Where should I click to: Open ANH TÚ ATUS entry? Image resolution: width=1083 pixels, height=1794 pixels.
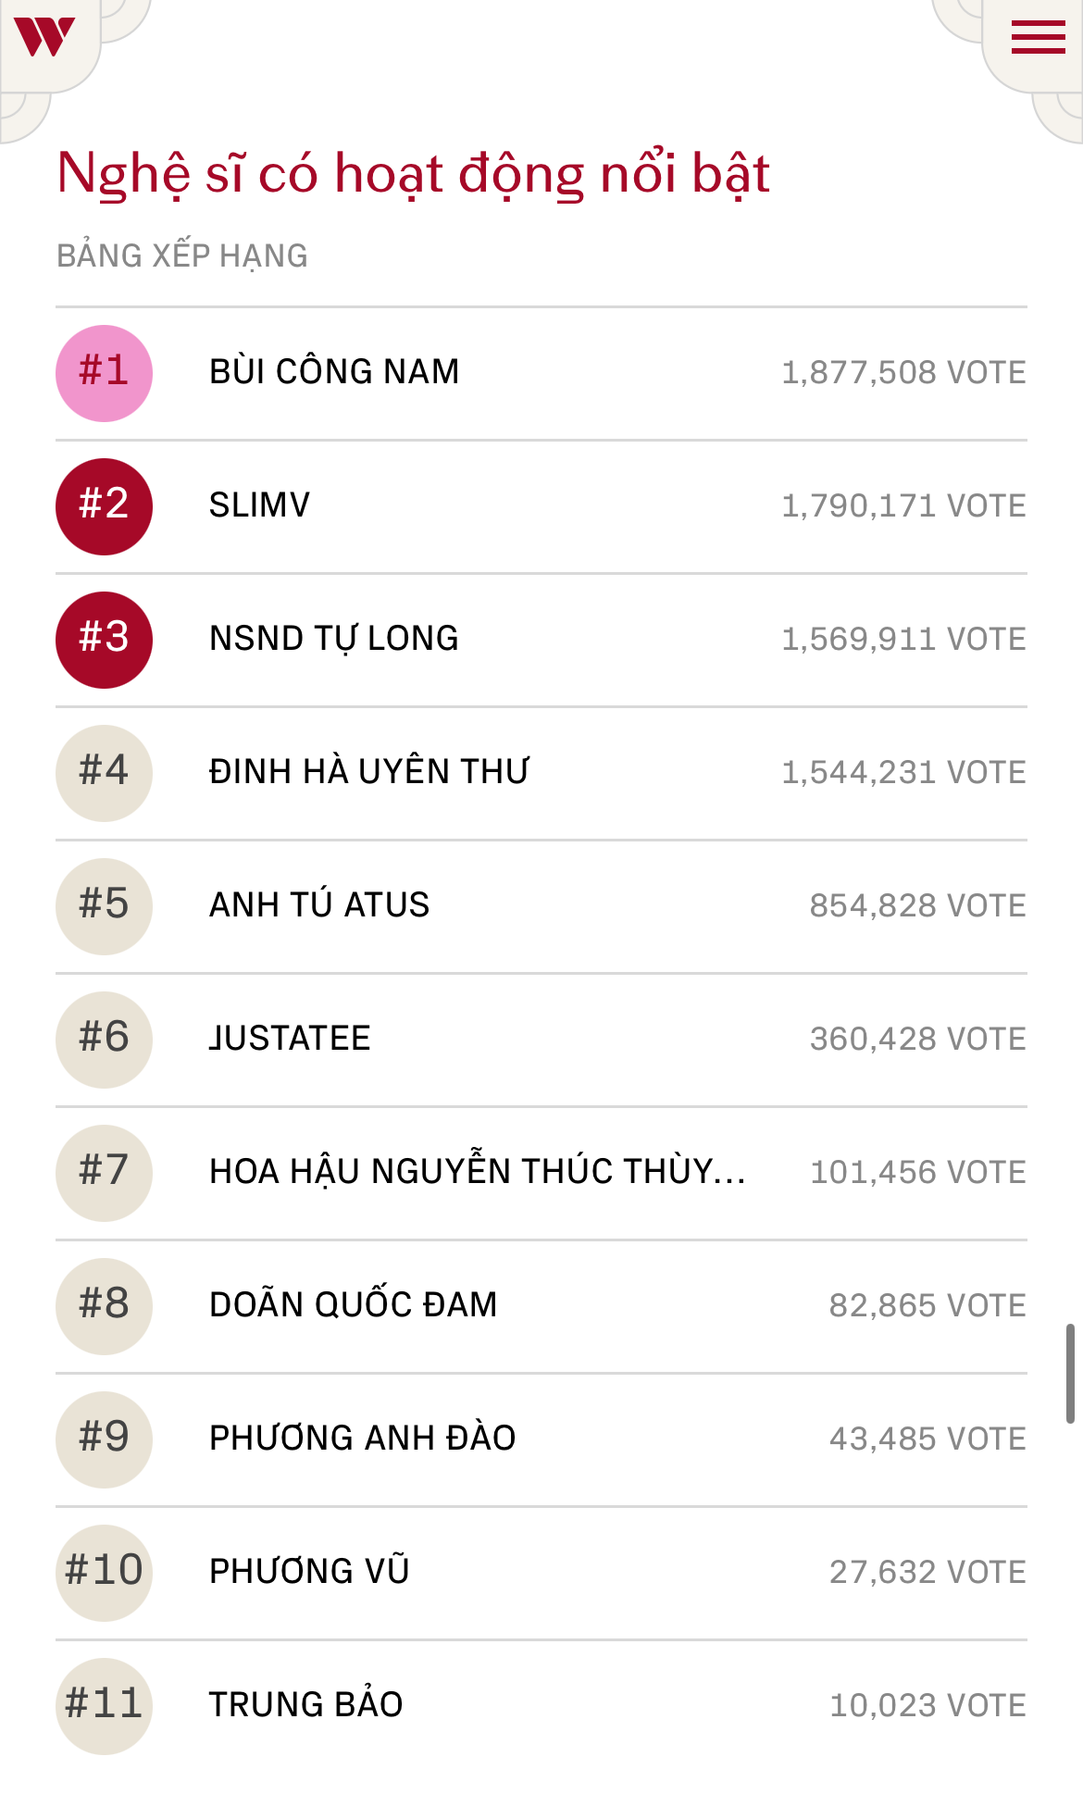click(319, 905)
